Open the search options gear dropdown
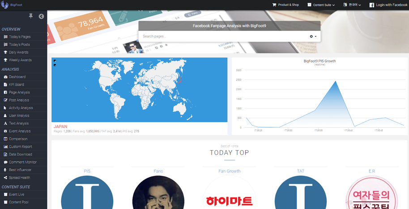409x209 pixels. pos(313,37)
